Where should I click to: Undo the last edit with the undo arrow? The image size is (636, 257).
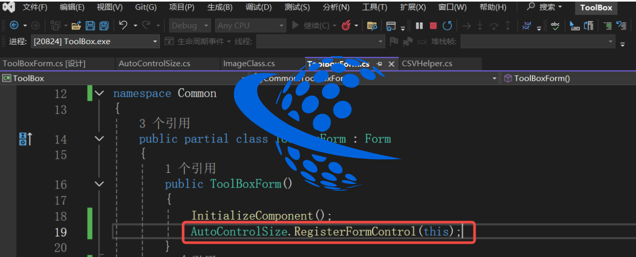coord(123,25)
